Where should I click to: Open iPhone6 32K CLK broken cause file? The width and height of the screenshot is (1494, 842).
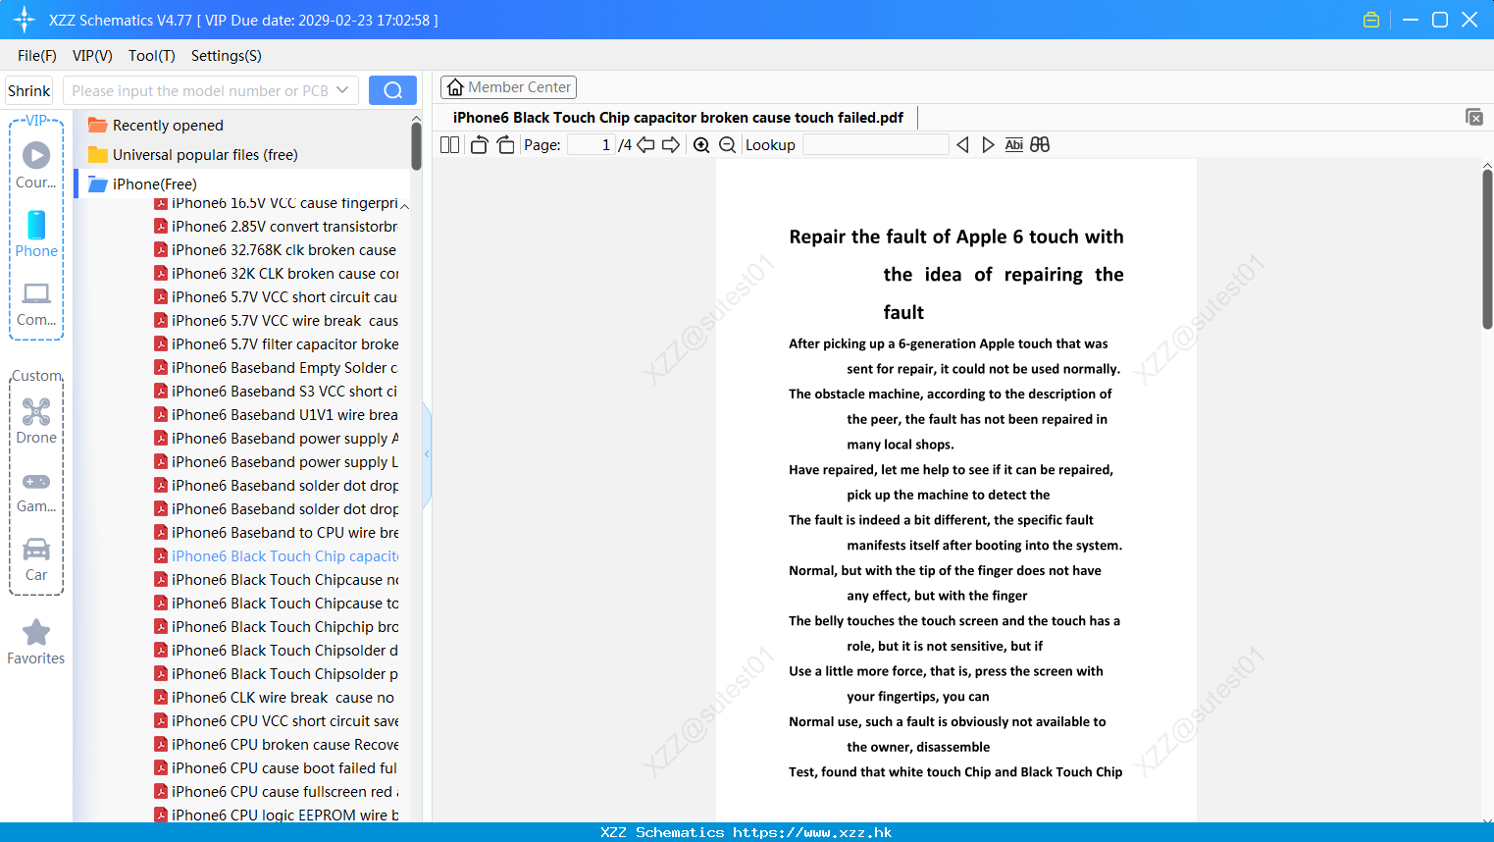coord(277,274)
